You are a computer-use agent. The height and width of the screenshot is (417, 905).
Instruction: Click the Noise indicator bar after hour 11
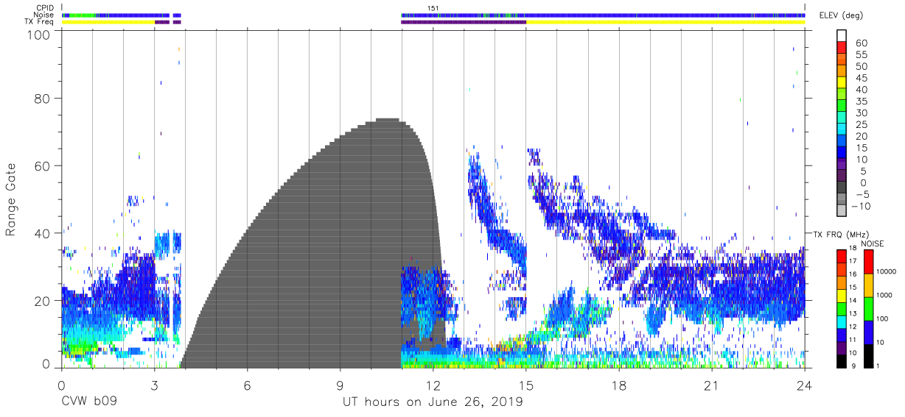click(603, 15)
